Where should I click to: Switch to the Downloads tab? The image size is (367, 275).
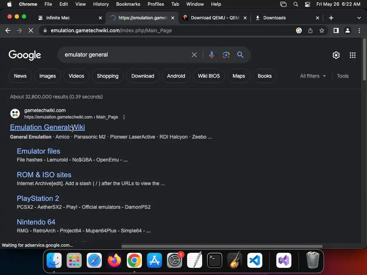point(287,18)
